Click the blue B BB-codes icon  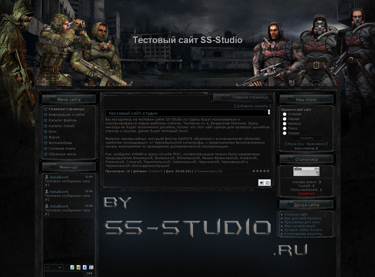pos(85,267)
